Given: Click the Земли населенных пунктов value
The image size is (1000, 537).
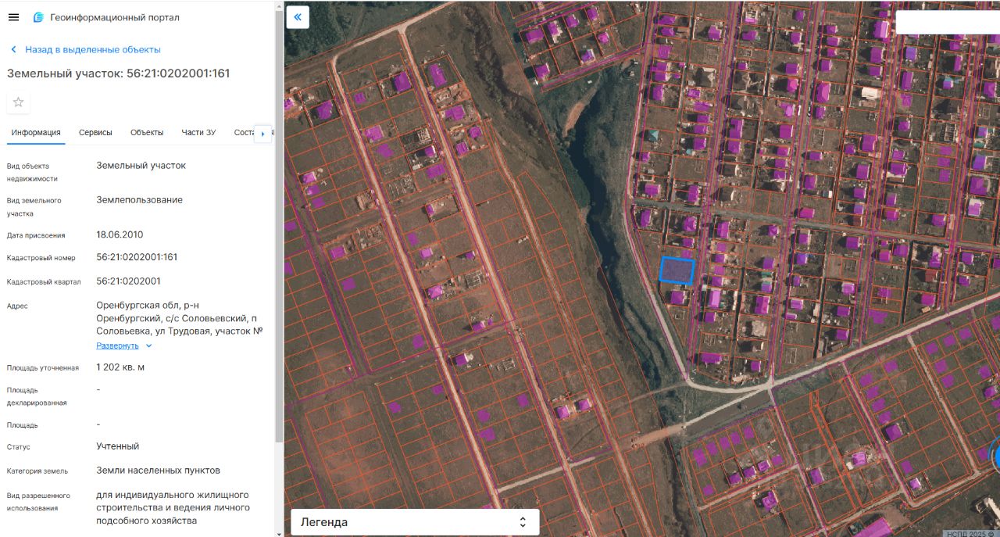Looking at the screenshot, I should pyautogui.click(x=158, y=471).
